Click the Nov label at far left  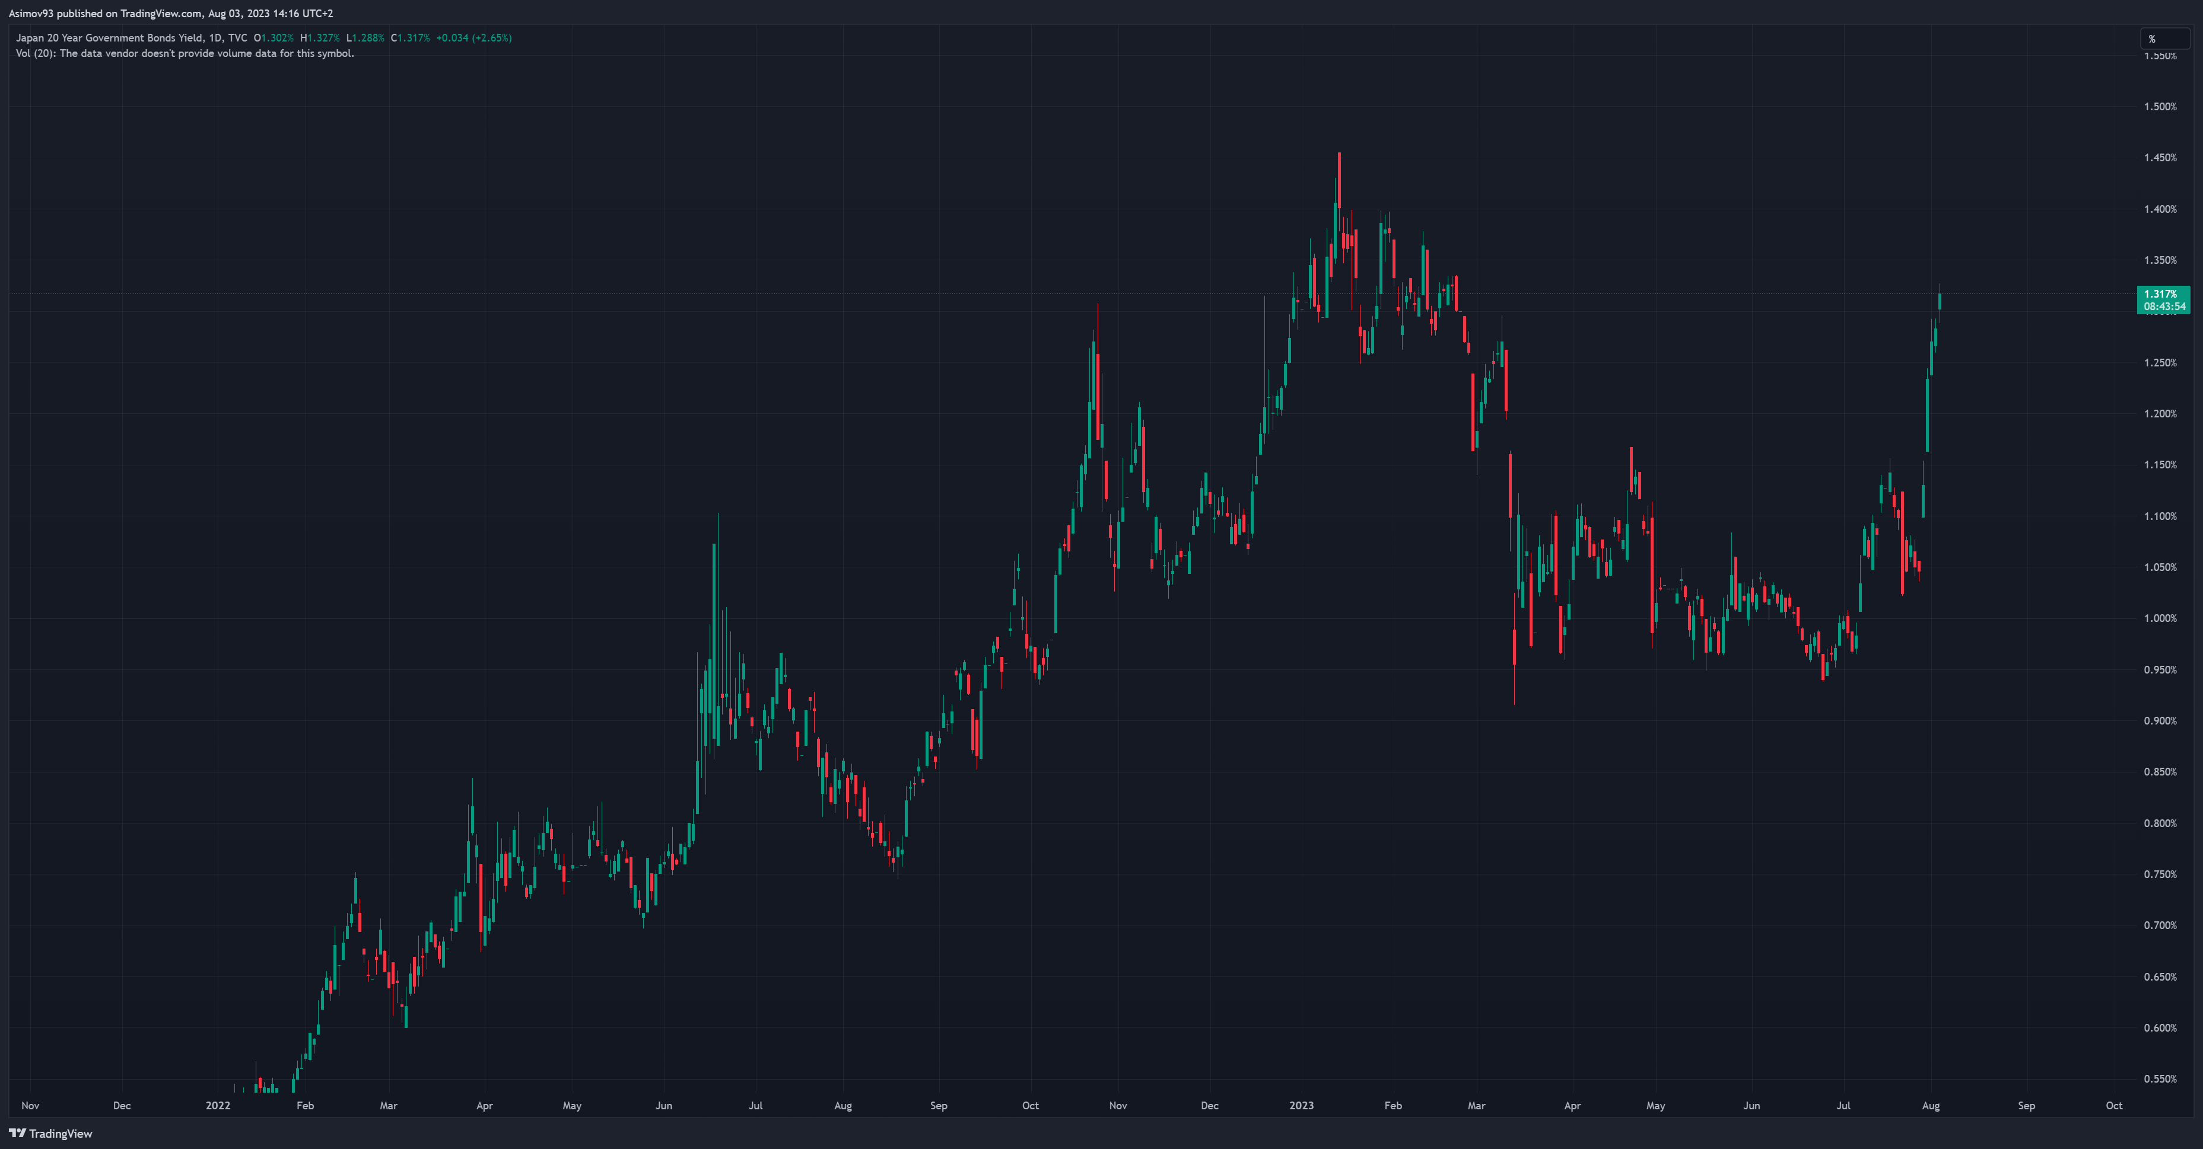30,1106
